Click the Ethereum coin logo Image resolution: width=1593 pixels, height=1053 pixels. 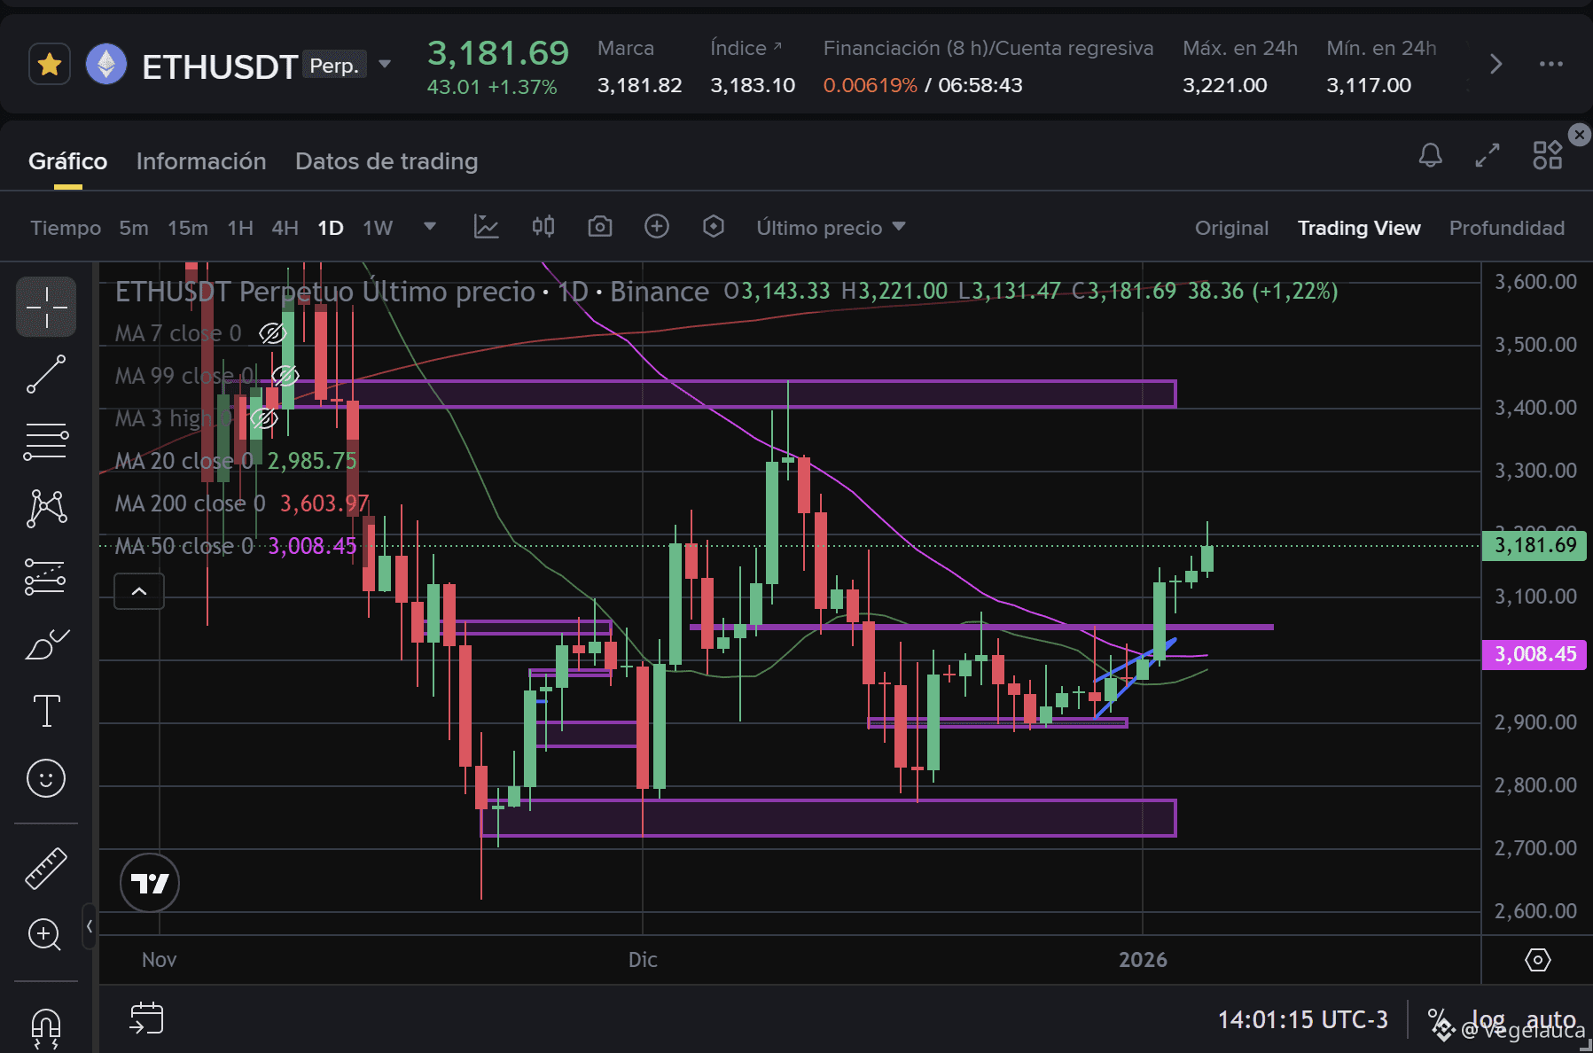[106, 65]
